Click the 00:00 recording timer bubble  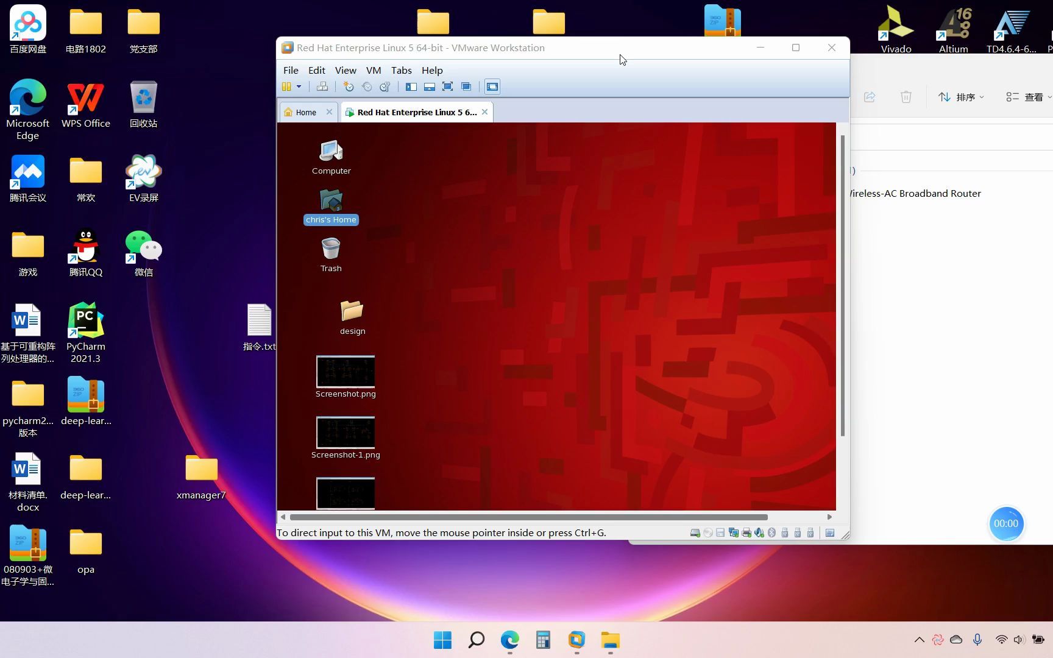1006,524
